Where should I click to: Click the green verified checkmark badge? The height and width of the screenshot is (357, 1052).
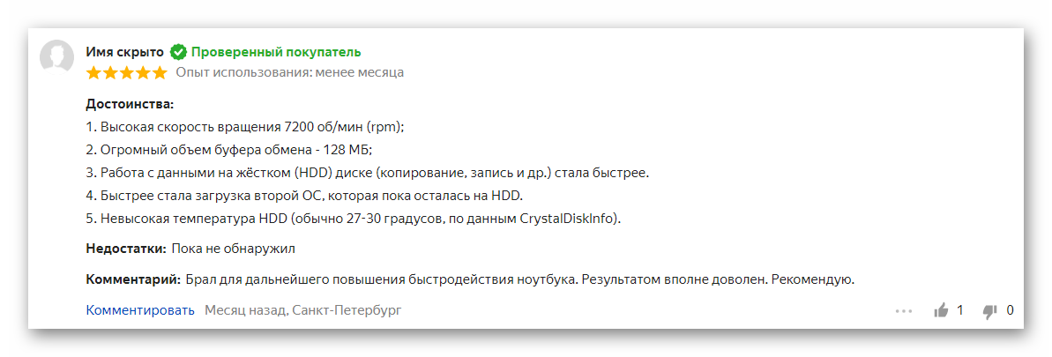pyautogui.click(x=178, y=52)
